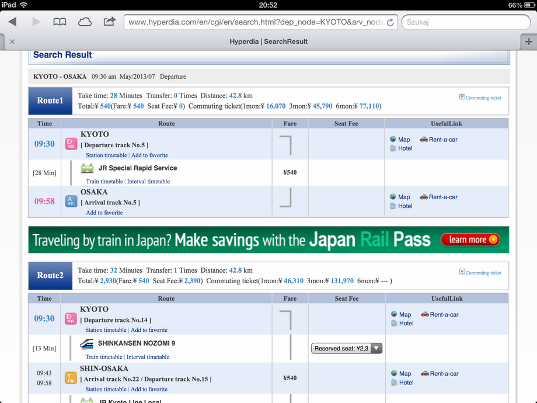This screenshot has width=537, height=403.
Task: Click the ¥540 fare for JR Special Rapid
Action: coord(290,172)
